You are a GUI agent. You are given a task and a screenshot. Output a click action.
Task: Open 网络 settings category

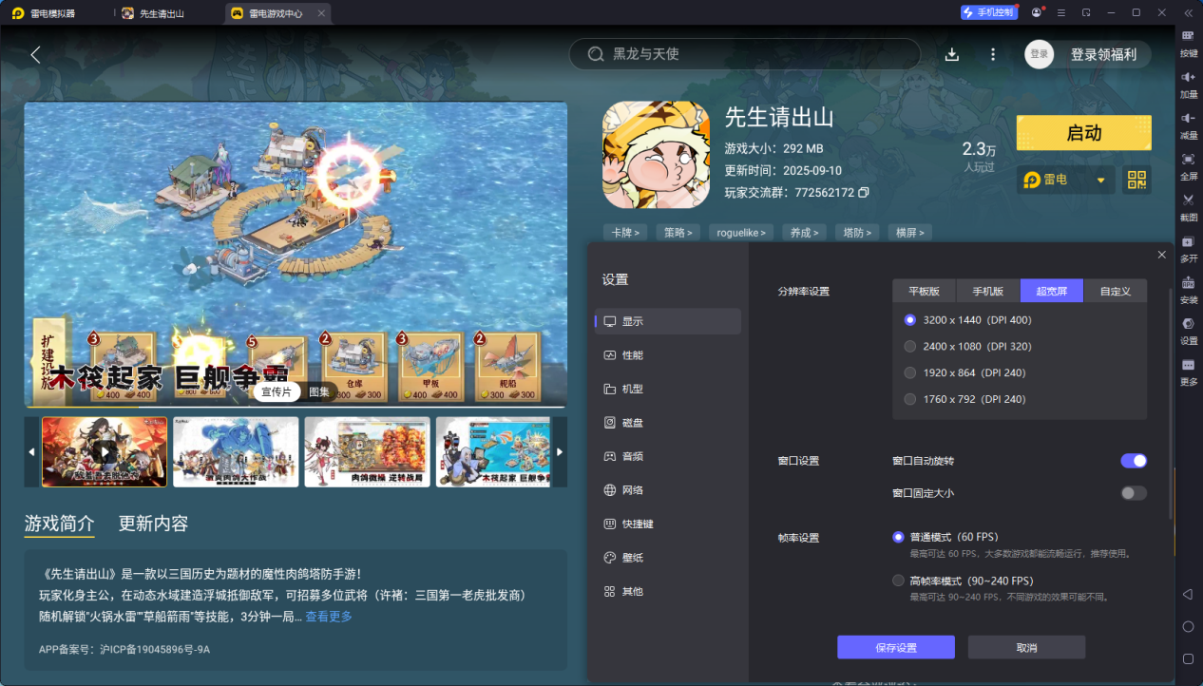pyautogui.click(x=668, y=490)
